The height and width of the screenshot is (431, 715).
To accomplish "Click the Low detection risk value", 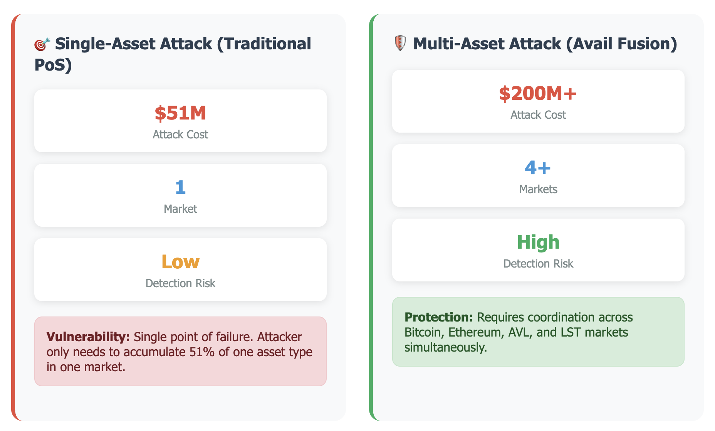I will click(180, 262).
